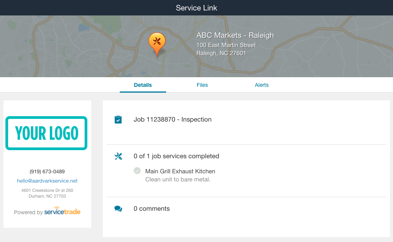Click the Main Grill Exhaust Kitchen service name
Image resolution: width=393 pixels, height=242 pixels.
tap(180, 171)
